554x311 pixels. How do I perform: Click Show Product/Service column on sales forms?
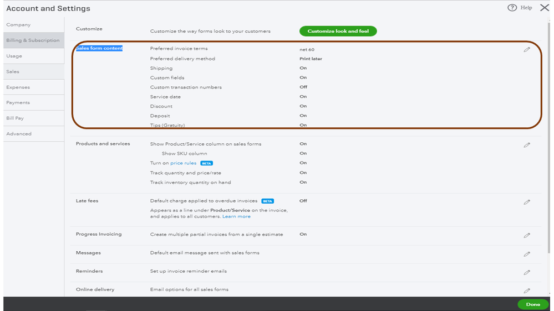[x=206, y=144]
